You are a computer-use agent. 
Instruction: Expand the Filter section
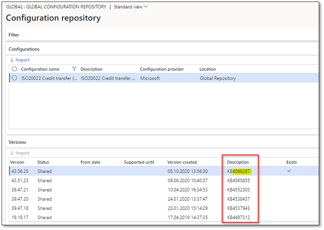coord(14,35)
